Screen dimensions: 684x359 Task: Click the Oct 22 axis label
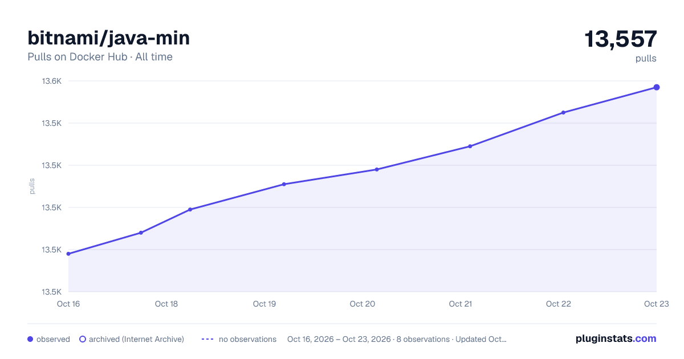click(x=559, y=304)
